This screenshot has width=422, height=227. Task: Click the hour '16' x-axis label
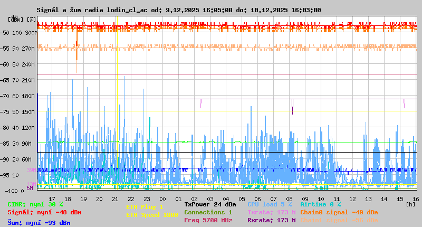click(x=416, y=199)
